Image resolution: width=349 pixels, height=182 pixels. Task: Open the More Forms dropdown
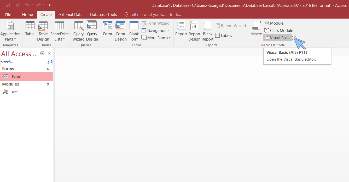pyautogui.click(x=156, y=38)
